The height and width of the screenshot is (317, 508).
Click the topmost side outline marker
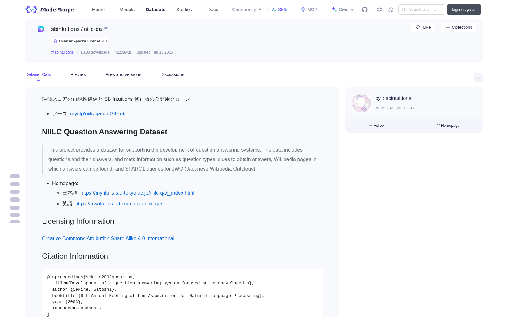click(x=15, y=176)
